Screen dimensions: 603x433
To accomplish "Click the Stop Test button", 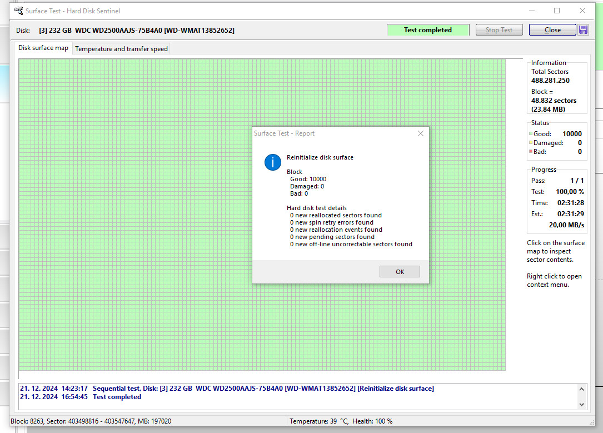I will click(x=499, y=30).
